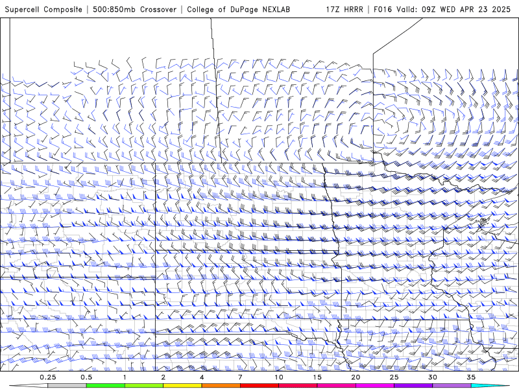Click the magenta color bar segment between 20 and 25
This screenshot has width=519, height=389.
(375, 386)
